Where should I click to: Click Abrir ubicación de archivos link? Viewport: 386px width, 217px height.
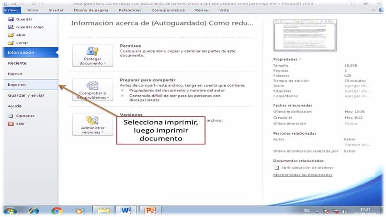pos(307,168)
